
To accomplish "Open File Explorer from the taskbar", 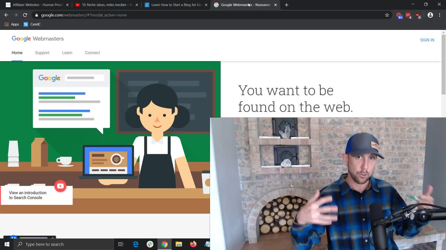I will [179, 244].
